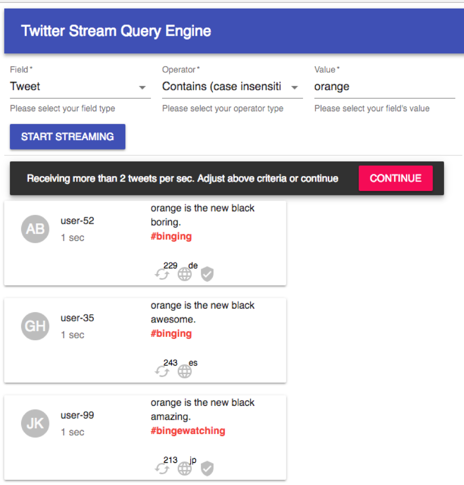Focus the Value field containing orange
Viewport: 464px width, 485px height.
point(384,87)
